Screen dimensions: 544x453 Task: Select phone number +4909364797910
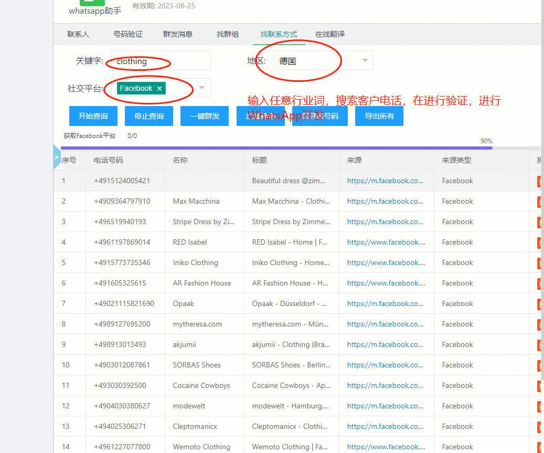point(122,202)
